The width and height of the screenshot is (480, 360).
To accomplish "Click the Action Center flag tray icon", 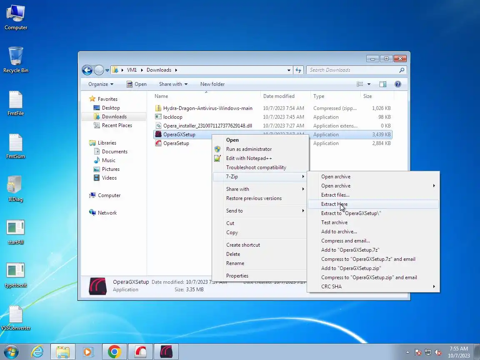I will coord(418,352).
